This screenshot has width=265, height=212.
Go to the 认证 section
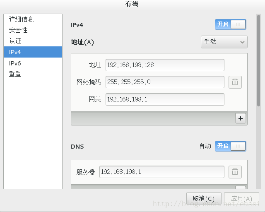33,41
